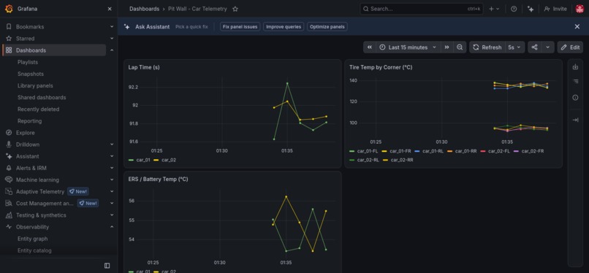
Task: Click the export download icon in right rail
Action: coord(575,66)
